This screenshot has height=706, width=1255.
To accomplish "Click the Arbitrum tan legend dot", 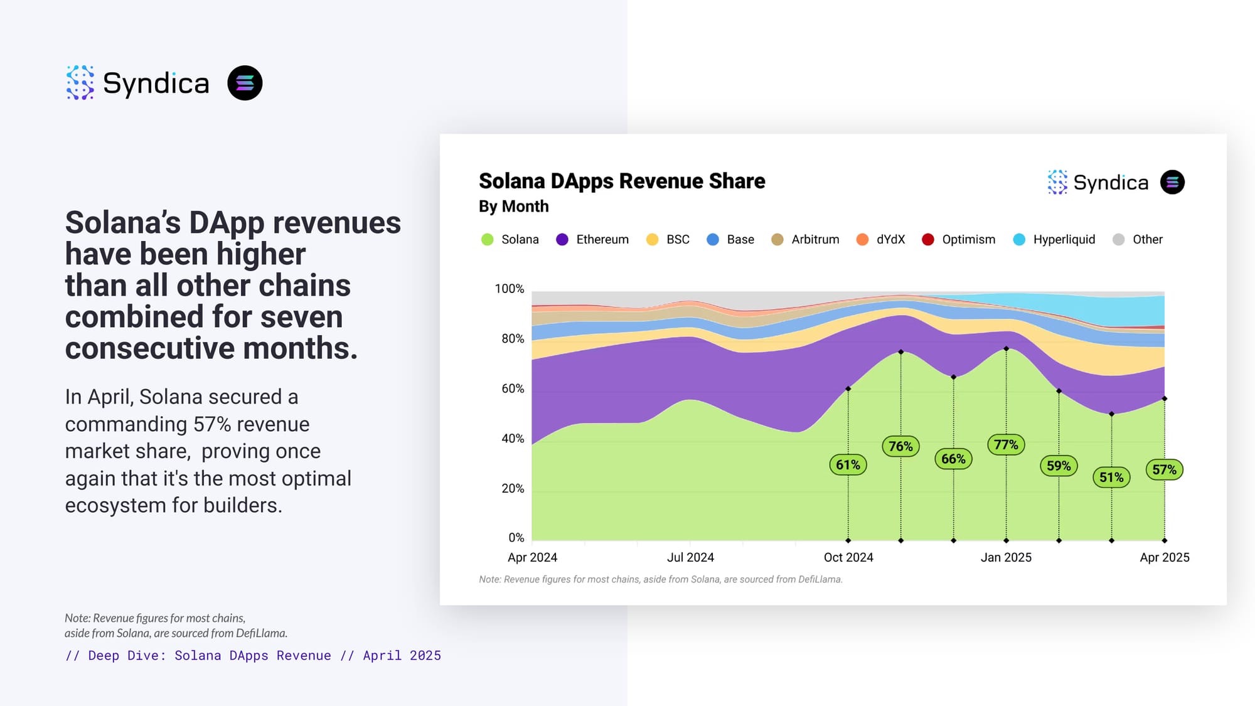I will tap(777, 240).
